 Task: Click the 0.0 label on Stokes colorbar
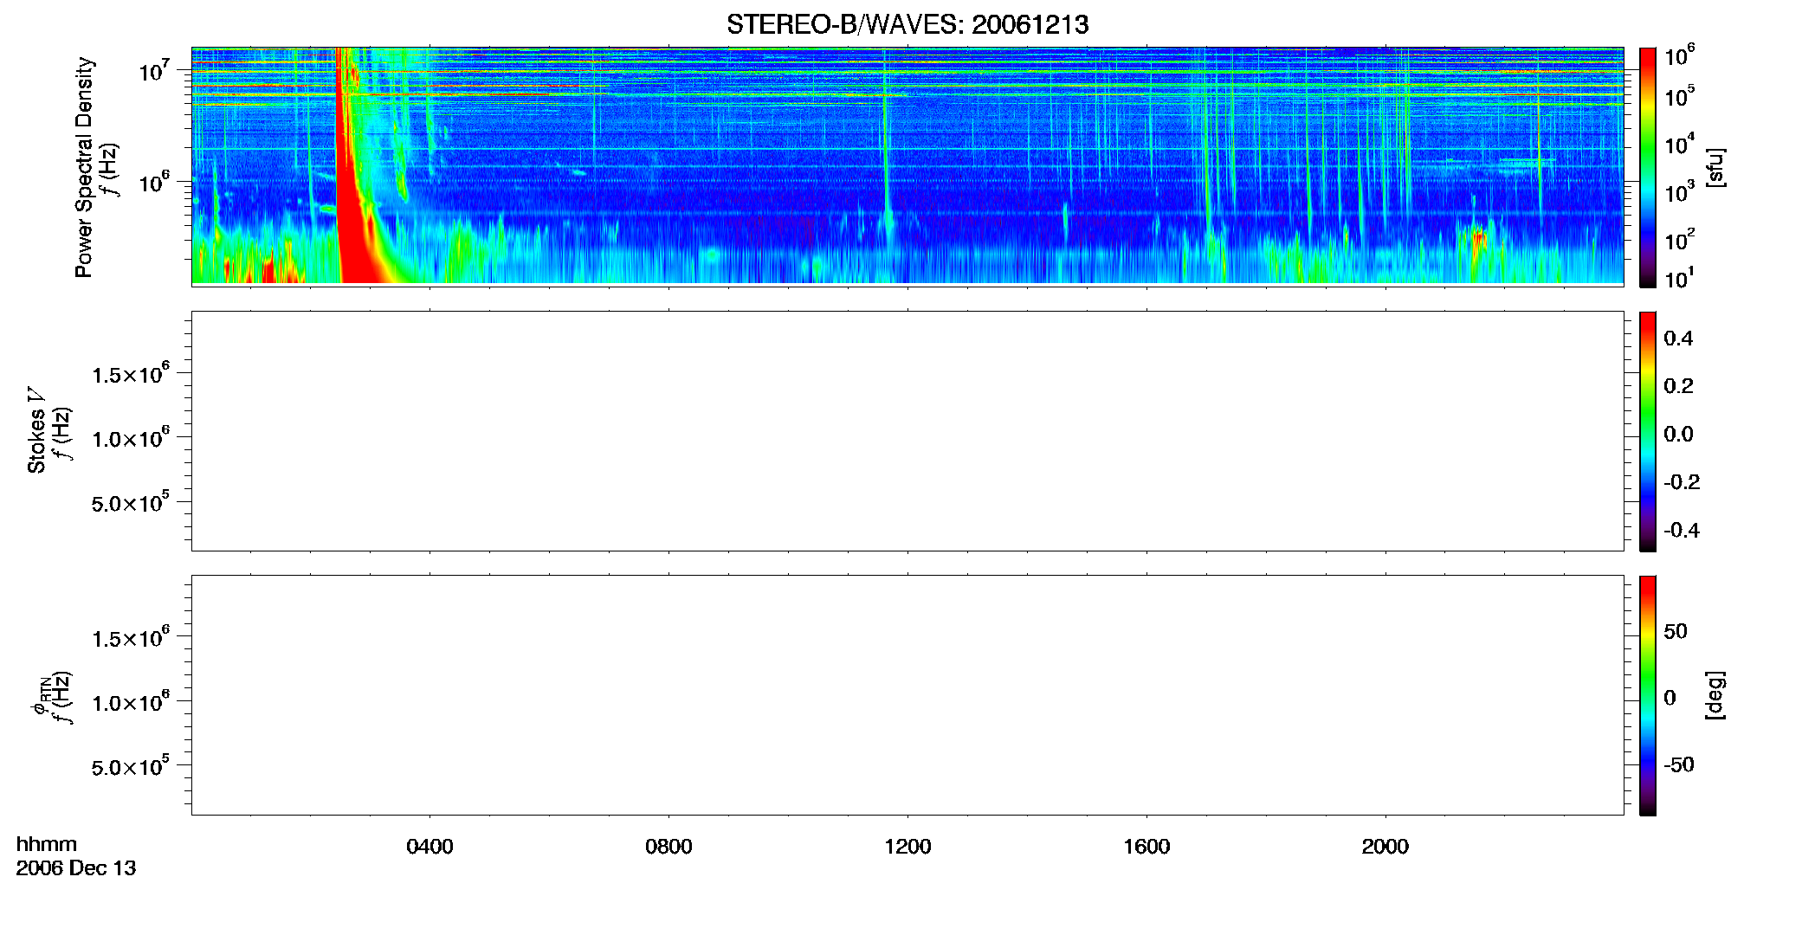[x=1678, y=435]
